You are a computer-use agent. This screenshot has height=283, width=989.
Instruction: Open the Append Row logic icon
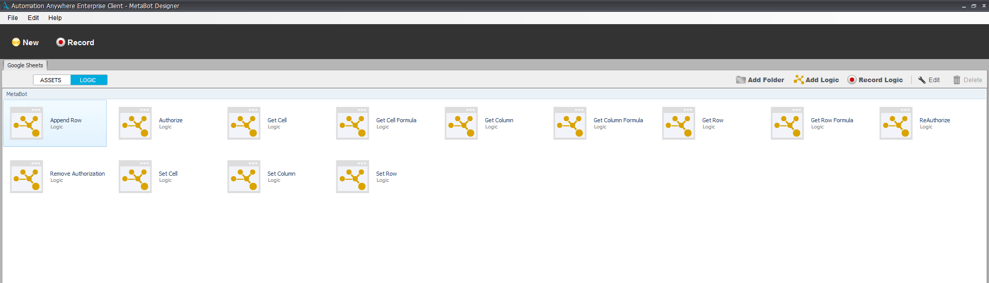(x=26, y=123)
